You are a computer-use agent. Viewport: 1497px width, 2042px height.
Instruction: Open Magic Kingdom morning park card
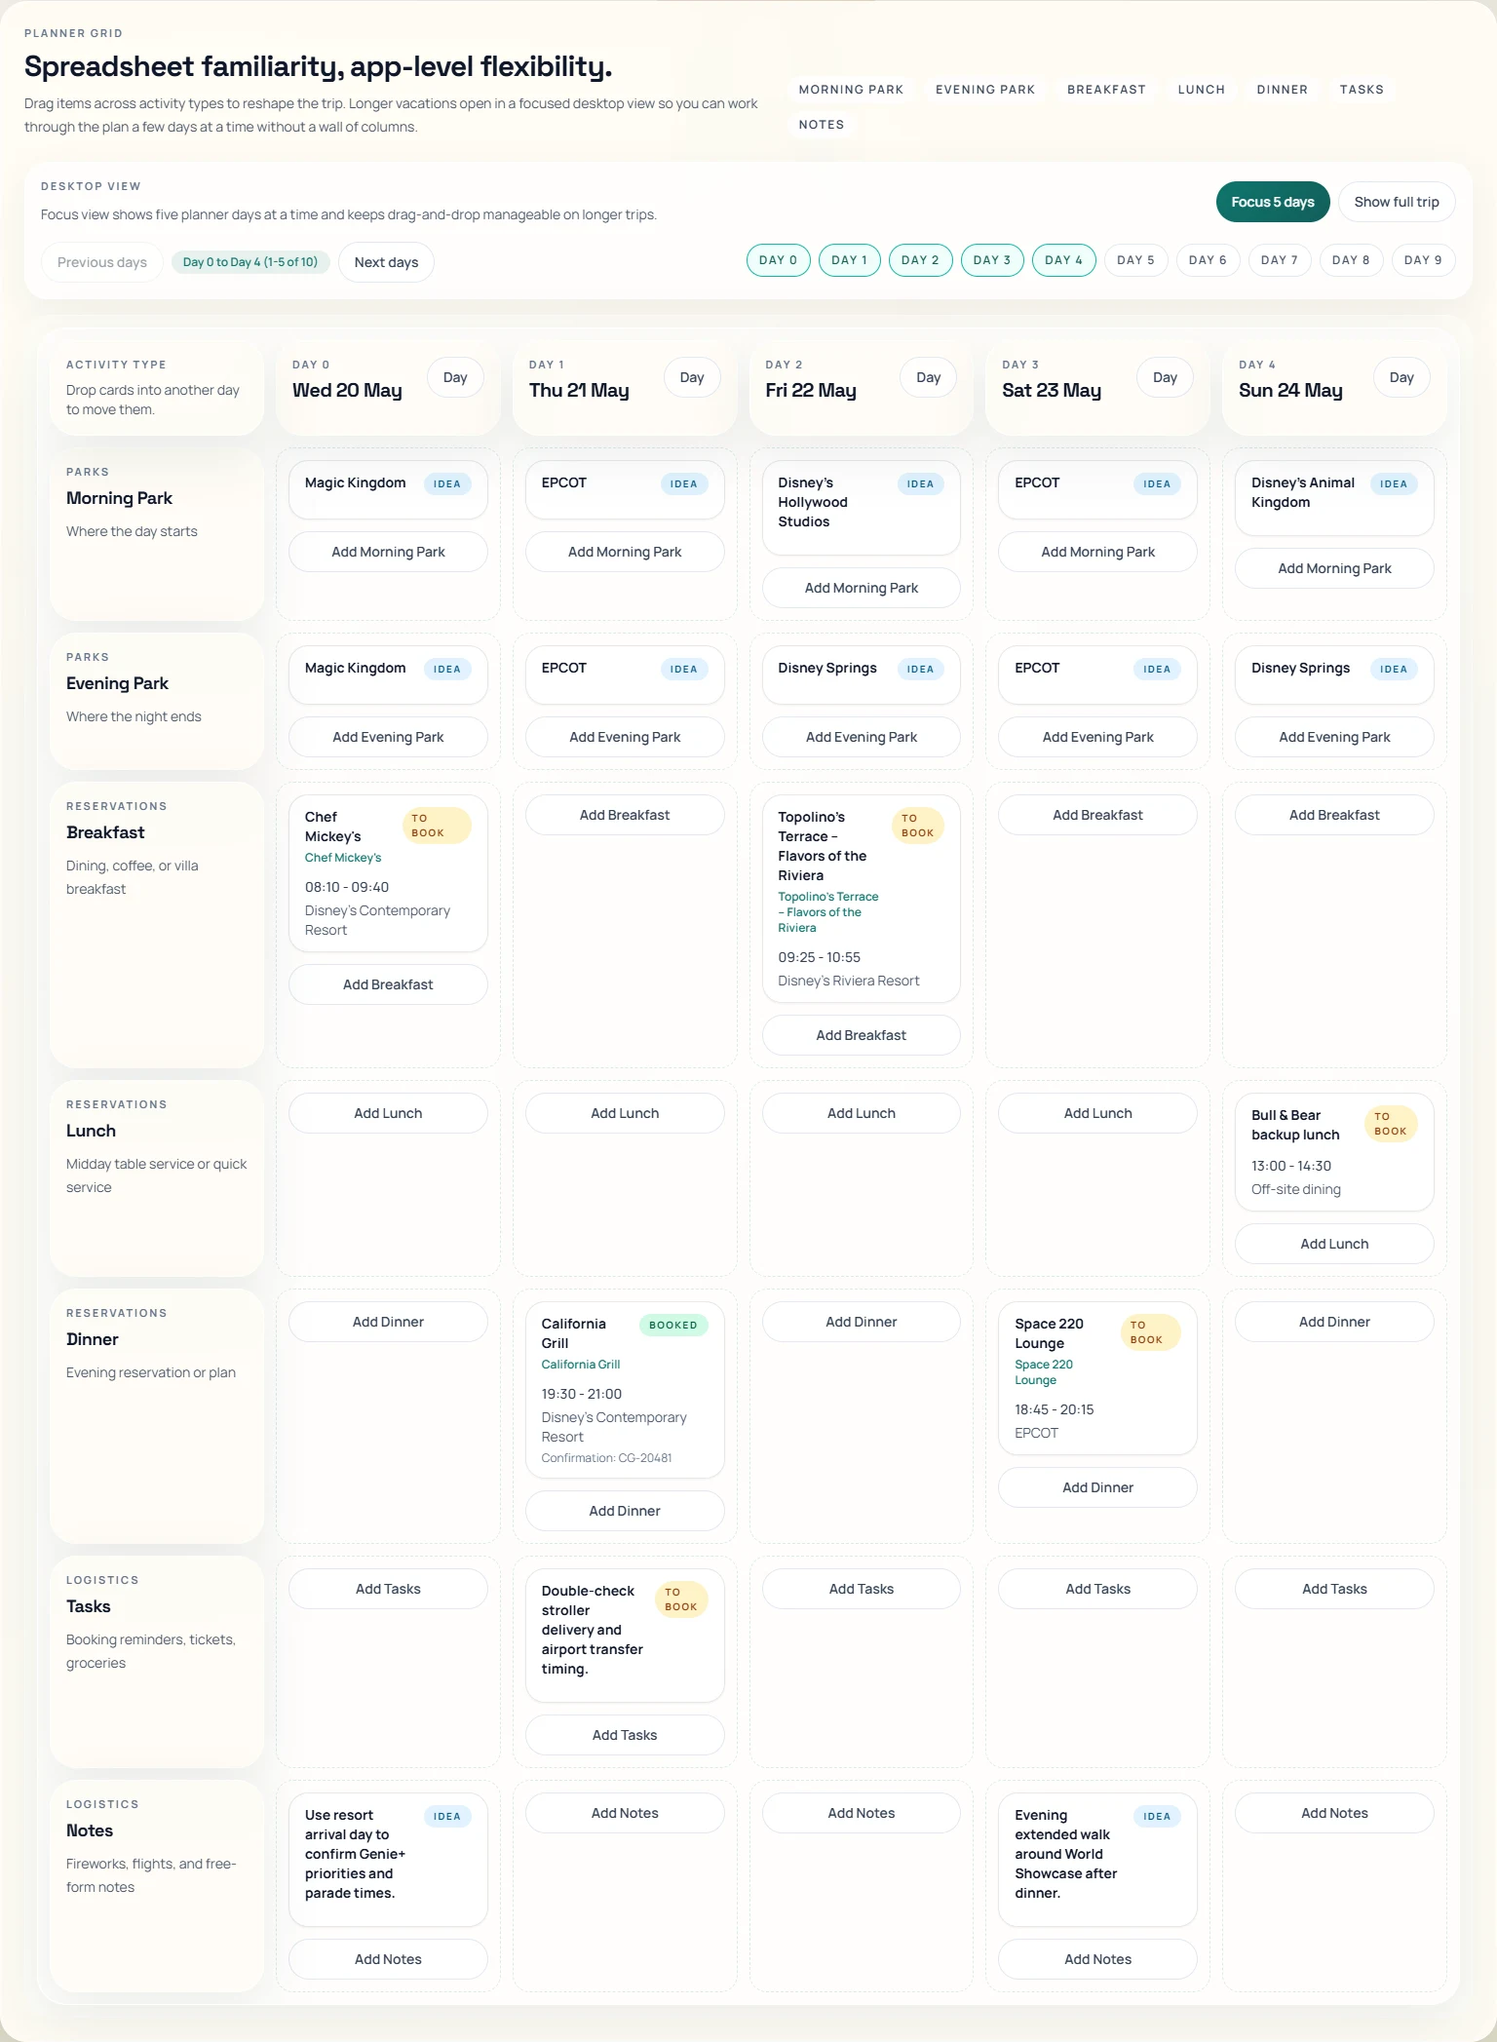click(x=388, y=490)
